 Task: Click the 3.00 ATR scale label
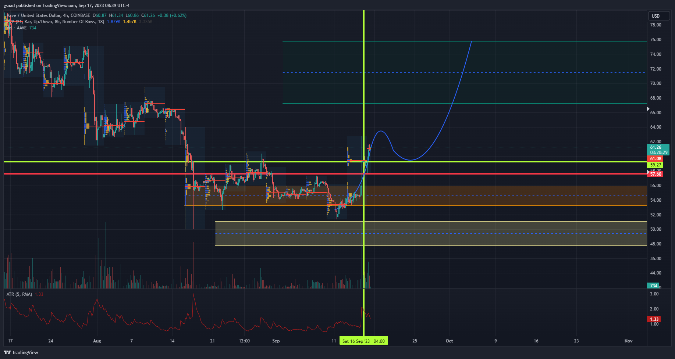pyautogui.click(x=654, y=294)
